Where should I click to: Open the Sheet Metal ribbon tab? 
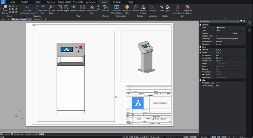pyautogui.click(x=64, y=2)
